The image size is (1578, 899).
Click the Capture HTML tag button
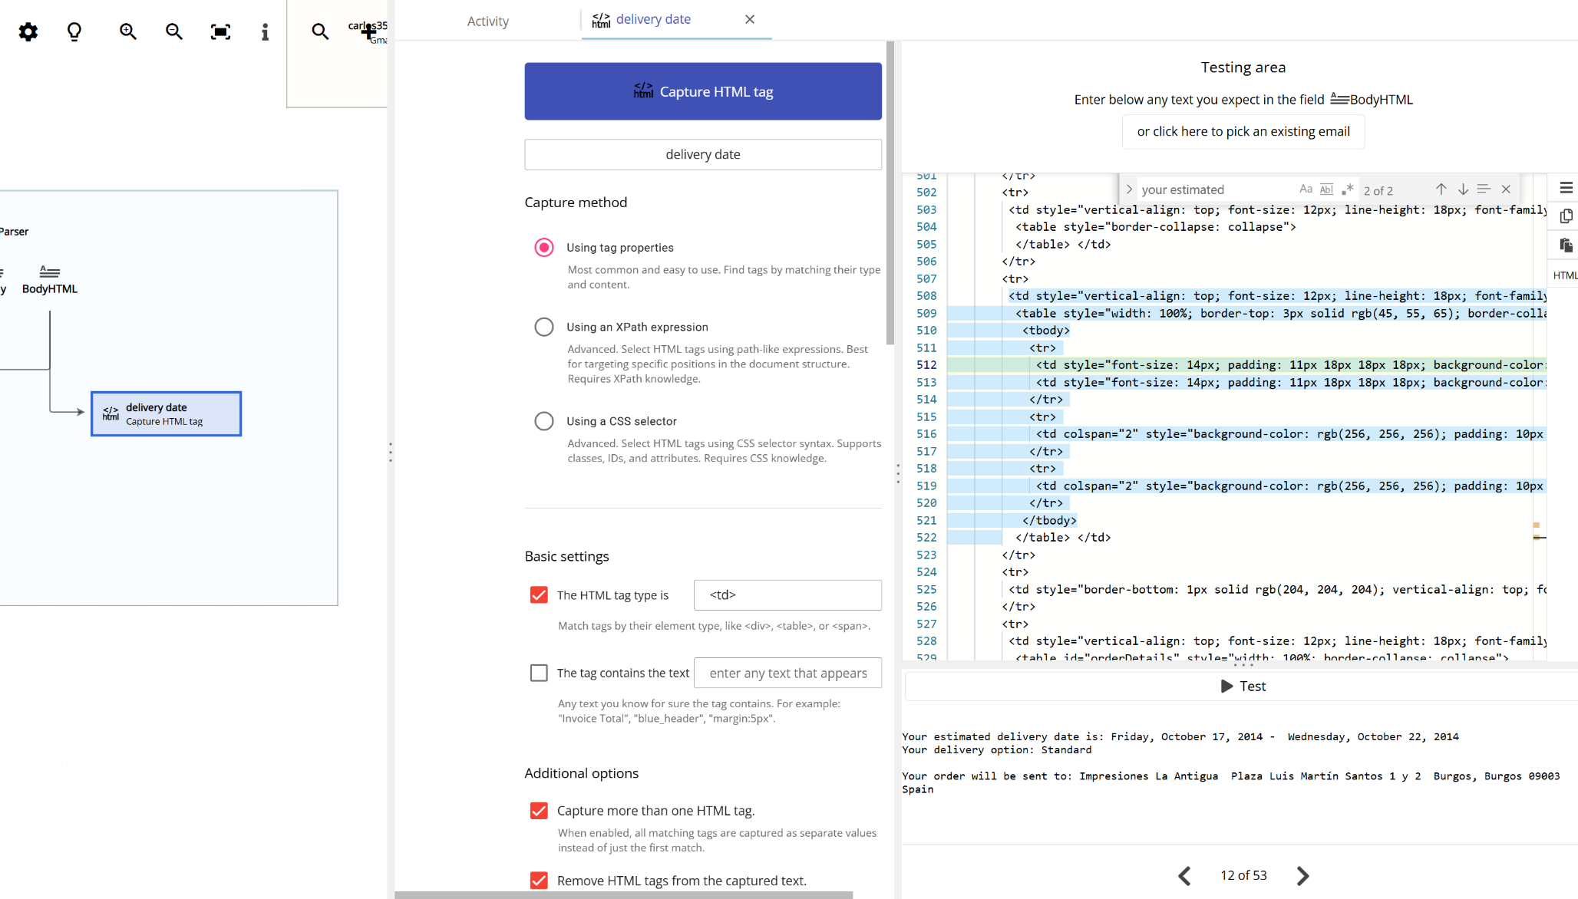coord(702,91)
